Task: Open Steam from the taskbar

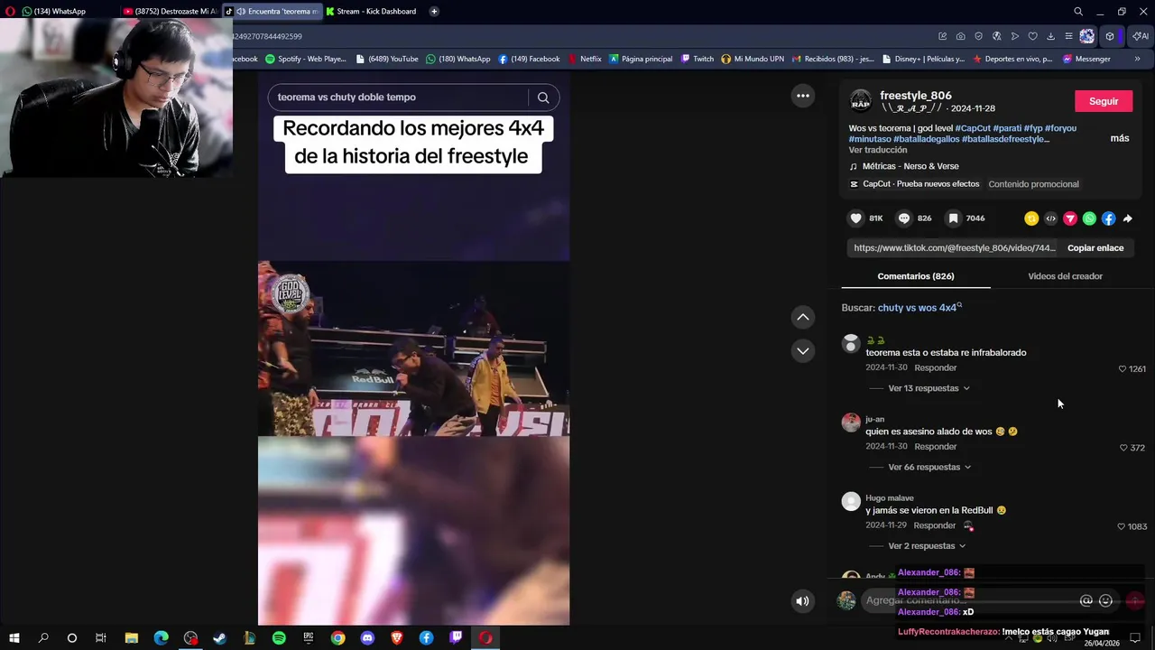Action: 219,637
